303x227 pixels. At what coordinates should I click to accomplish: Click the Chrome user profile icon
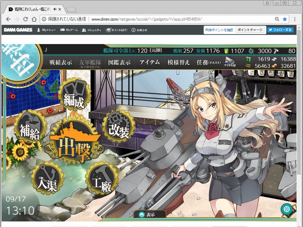click(267, 3)
